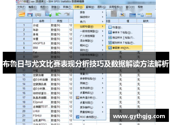172x125 pixels.
Task: Expand the 表(T) submenu arrow
Action: 103,22
